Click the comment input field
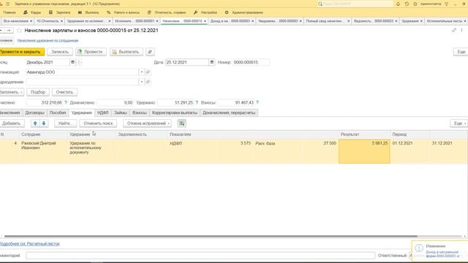 200,256
